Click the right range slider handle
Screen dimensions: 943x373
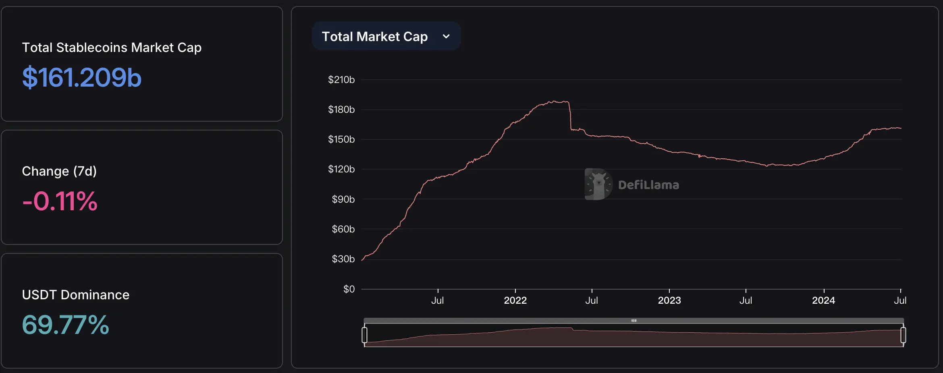[903, 335]
